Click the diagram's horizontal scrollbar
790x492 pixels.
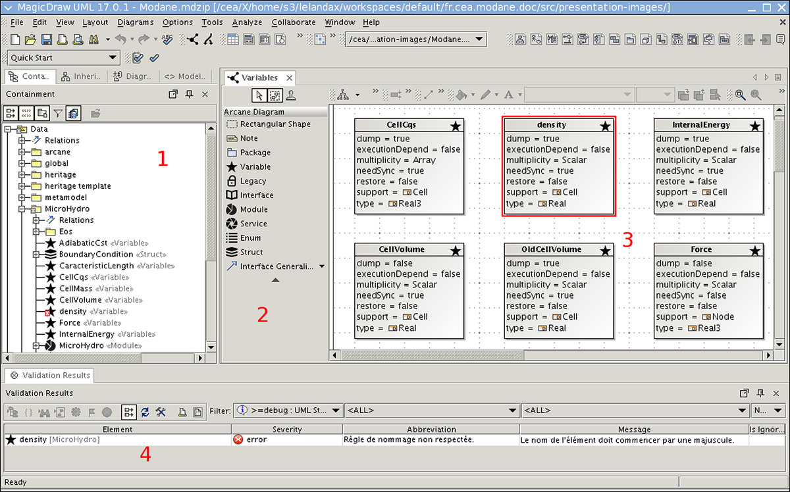[552, 355]
